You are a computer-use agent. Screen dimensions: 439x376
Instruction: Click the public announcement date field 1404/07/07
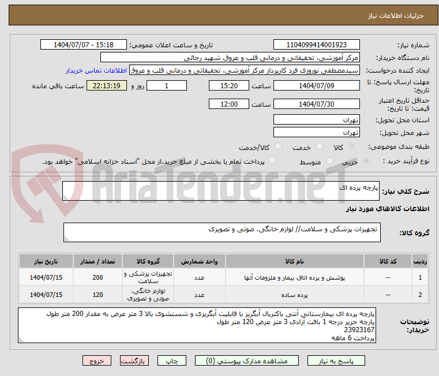(84, 45)
